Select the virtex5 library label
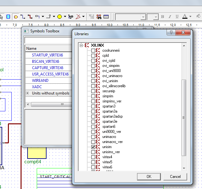This screenshot has height=189, width=202. (107, 162)
